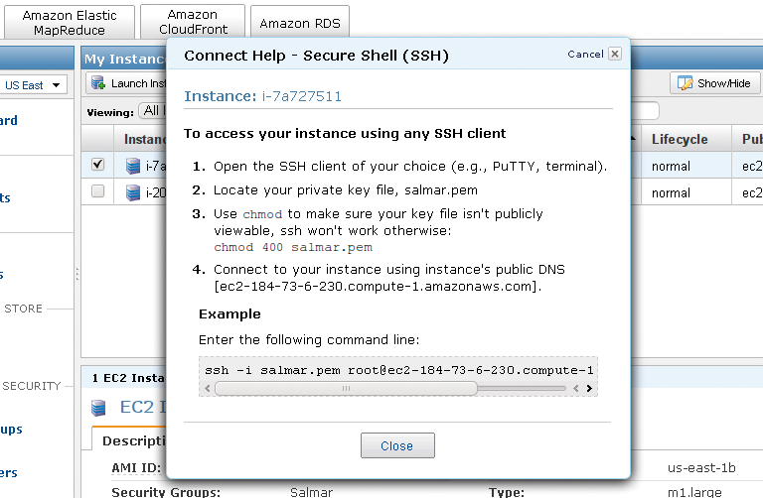763x498 pixels.
Task: Click the Cancel link in dialog header
Action: (585, 54)
